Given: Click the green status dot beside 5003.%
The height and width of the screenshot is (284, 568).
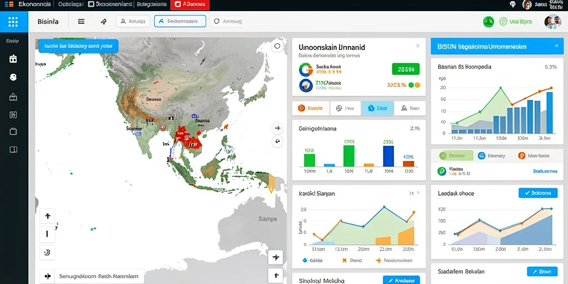Looking at the screenshot, I should tap(411, 85).
